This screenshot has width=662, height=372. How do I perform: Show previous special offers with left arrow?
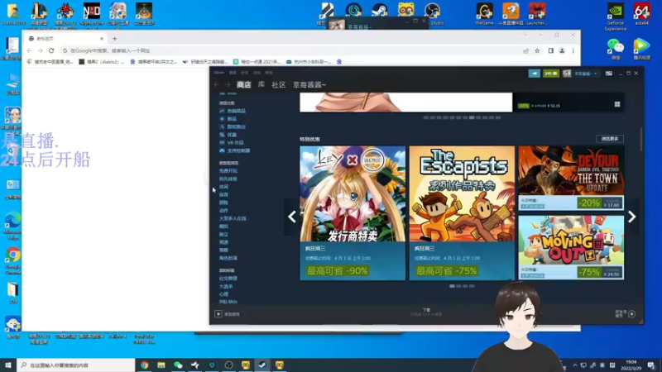(x=292, y=217)
